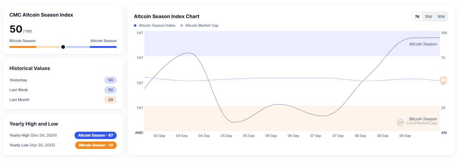Click the Altcoin Season zone label in chart
The width and height of the screenshot is (459, 163).
click(423, 44)
